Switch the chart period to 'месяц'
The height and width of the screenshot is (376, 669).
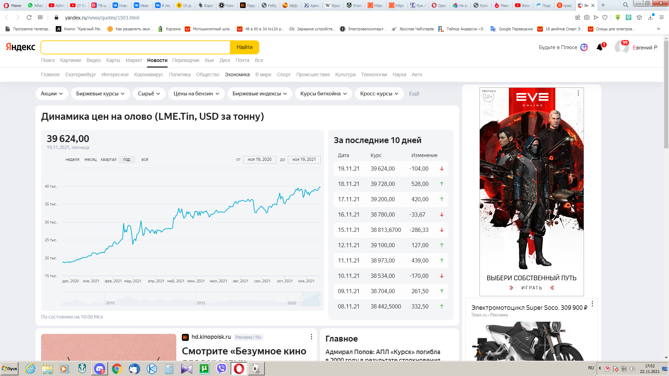pos(90,159)
